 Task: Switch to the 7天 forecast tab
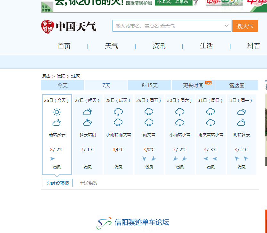click(106, 86)
